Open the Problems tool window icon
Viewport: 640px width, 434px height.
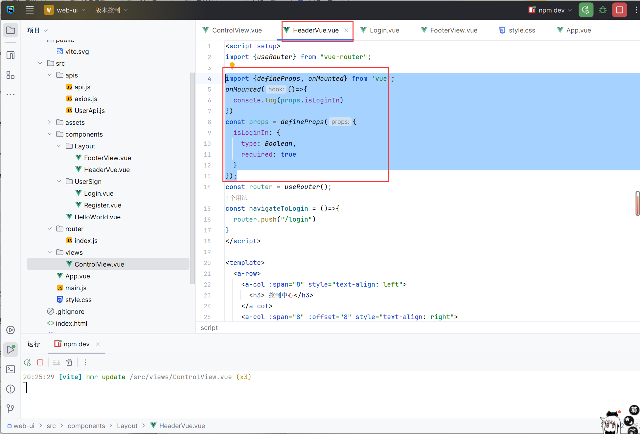[11, 389]
